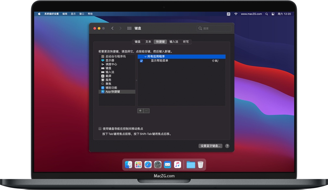The width and height of the screenshot is (328, 190).
Task: Uncheck 显示帮助菜单 shortcut
Action: [141, 61]
